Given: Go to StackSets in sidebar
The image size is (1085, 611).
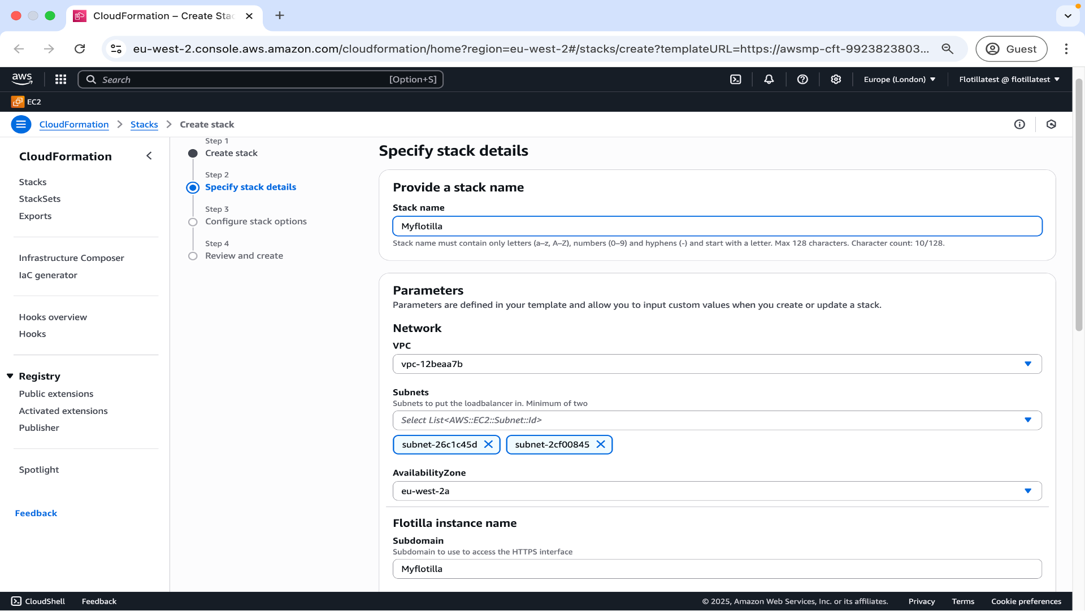Looking at the screenshot, I should pyautogui.click(x=40, y=199).
